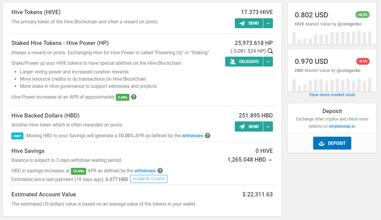This screenshot has height=220, width=381.
Task: Follow the View more market stats link
Action: point(332,95)
